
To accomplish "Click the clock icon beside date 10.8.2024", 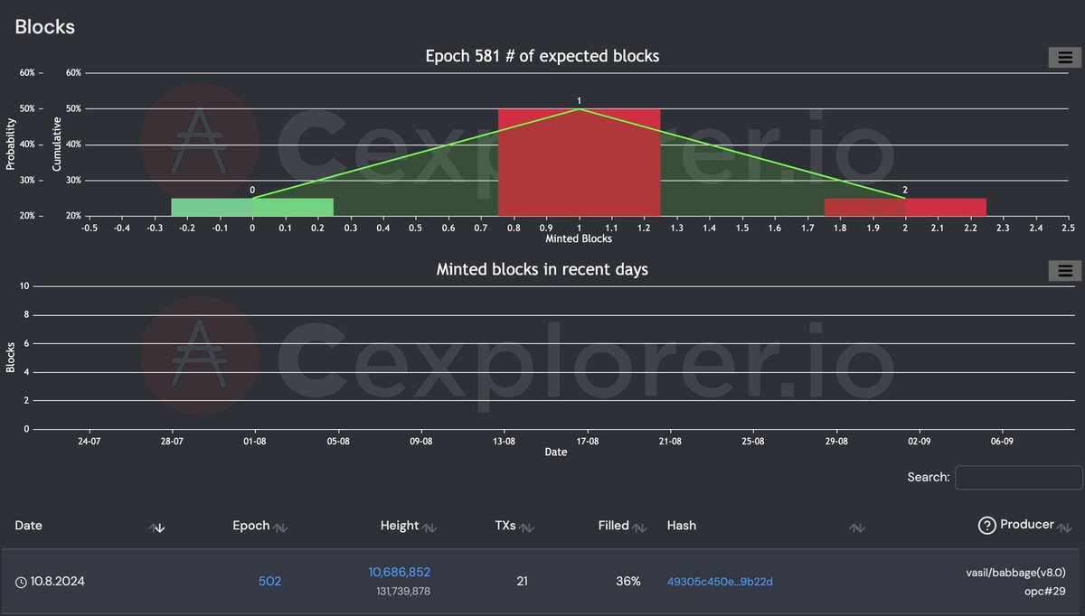I will click(x=20, y=582).
